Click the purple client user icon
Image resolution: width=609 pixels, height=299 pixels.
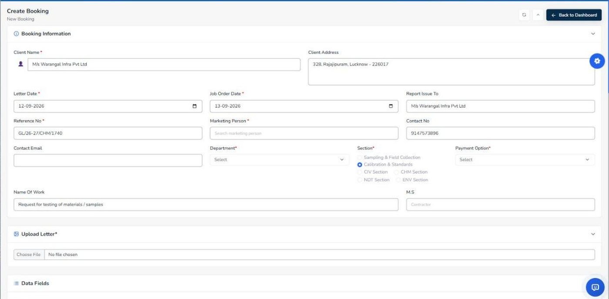[20, 64]
